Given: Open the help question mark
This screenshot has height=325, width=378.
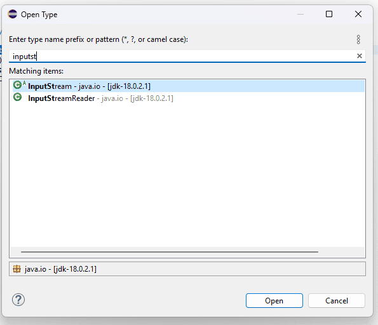Looking at the screenshot, I should [18, 300].
